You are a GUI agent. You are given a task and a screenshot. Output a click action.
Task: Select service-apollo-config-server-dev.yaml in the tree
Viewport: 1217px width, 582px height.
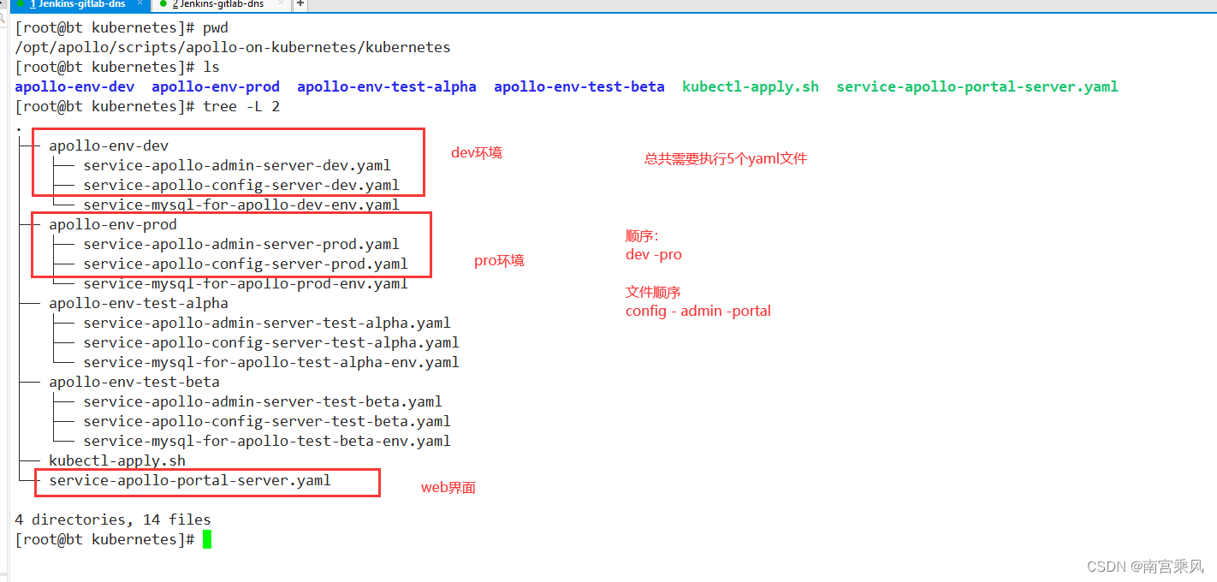coord(241,185)
